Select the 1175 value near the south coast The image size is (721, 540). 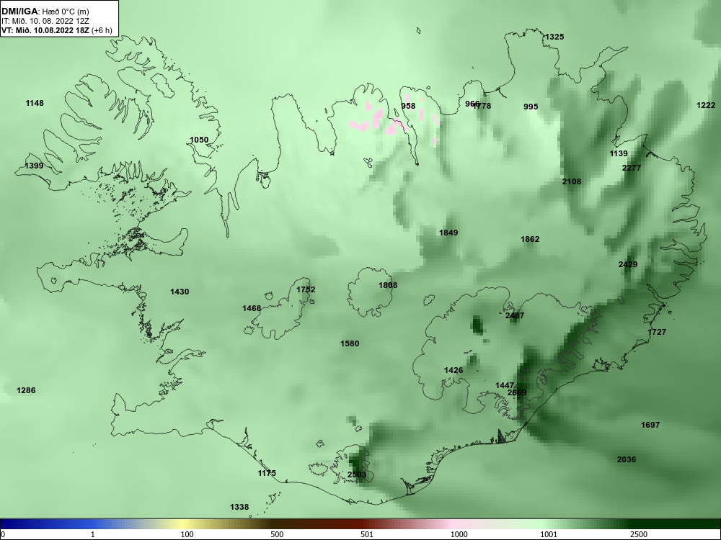[x=267, y=473]
